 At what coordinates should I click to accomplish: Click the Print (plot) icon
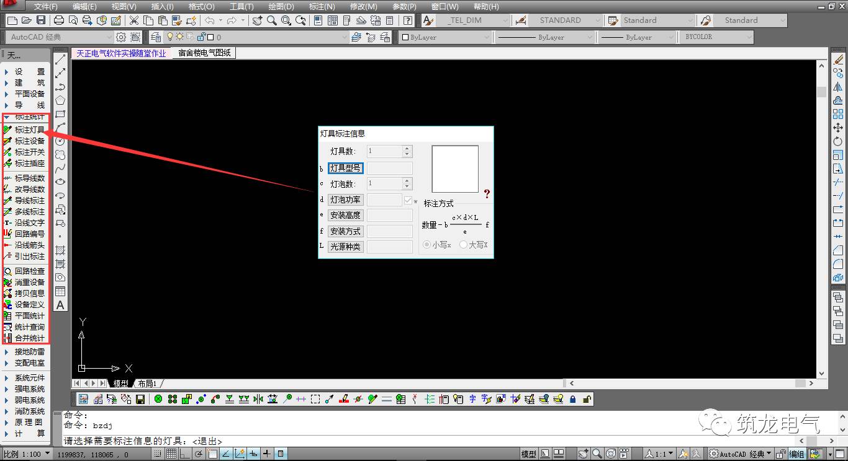[58, 20]
